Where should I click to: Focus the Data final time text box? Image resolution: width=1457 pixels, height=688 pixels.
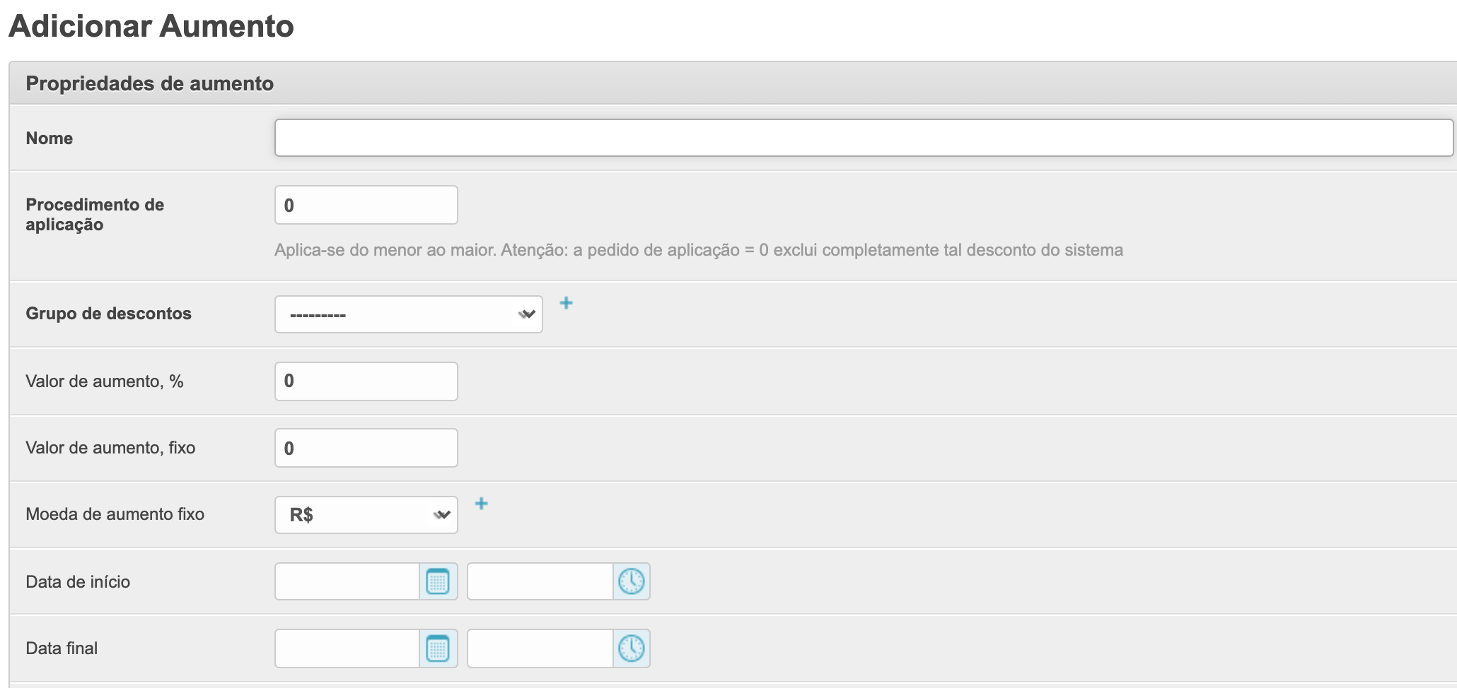(x=540, y=648)
